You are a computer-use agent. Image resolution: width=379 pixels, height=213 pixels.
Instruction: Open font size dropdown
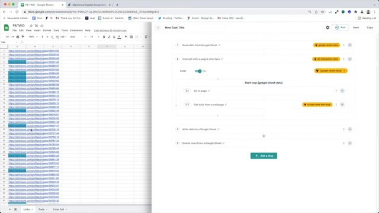(95, 37)
